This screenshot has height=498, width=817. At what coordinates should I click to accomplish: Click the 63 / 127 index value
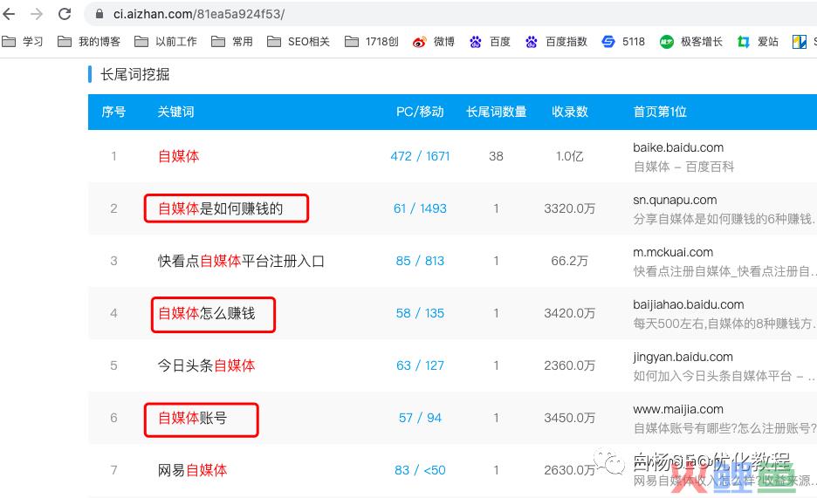tap(420, 365)
